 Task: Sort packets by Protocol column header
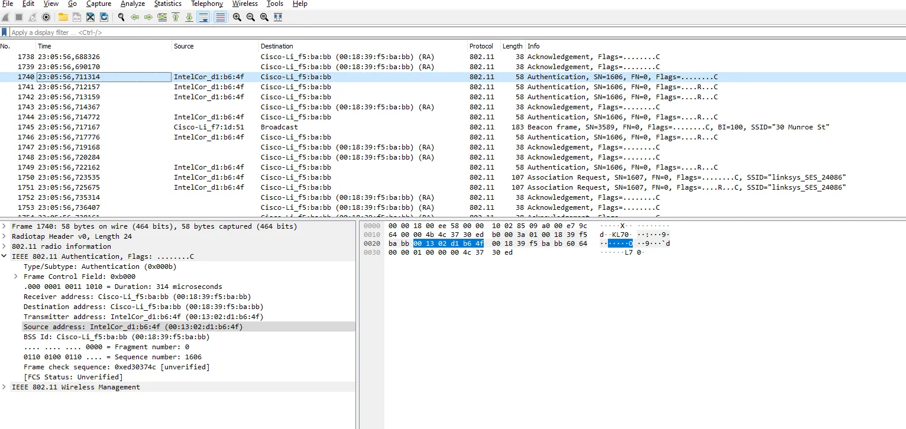pyautogui.click(x=481, y=46)
